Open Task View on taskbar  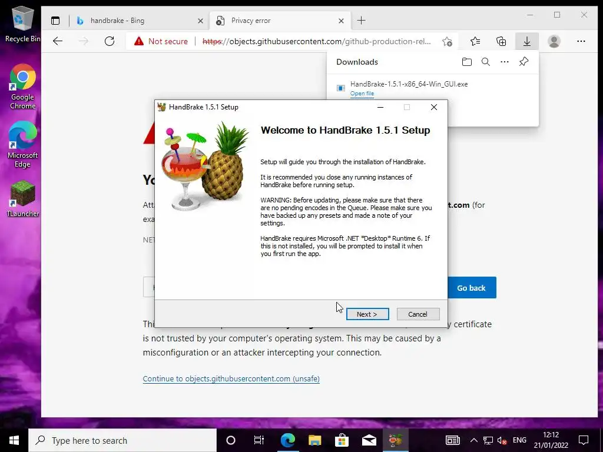pos(259,440)
